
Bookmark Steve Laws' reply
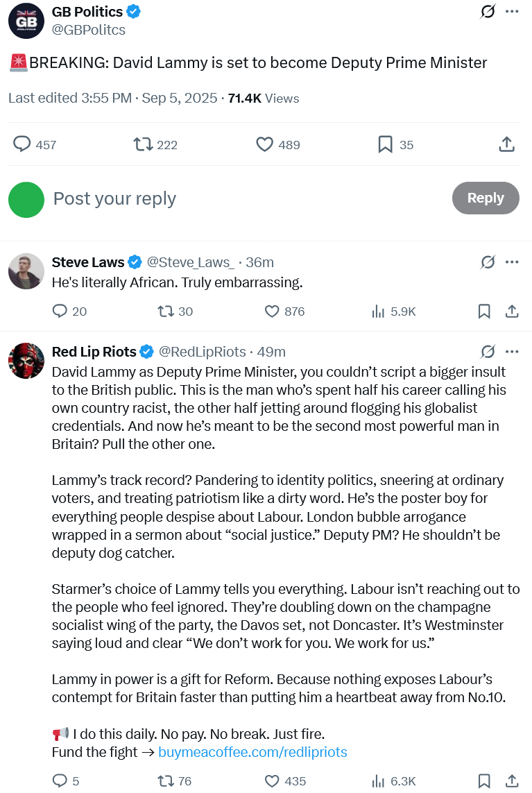pyautogui.click(x=484, y=312)
